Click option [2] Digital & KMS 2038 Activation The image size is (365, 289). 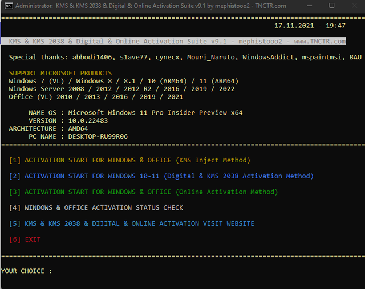pos(161,176)
